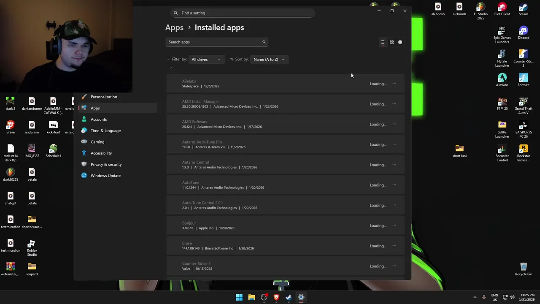Select the Antares Central app entry
Screen dimensions: 540x304
[285, 165]
